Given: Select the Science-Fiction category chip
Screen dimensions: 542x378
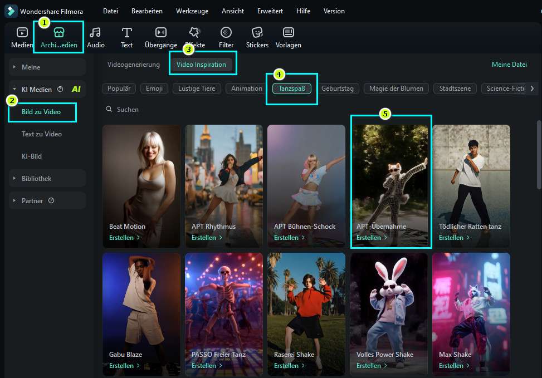Looking at the screenshot, I should click(505, 89).
